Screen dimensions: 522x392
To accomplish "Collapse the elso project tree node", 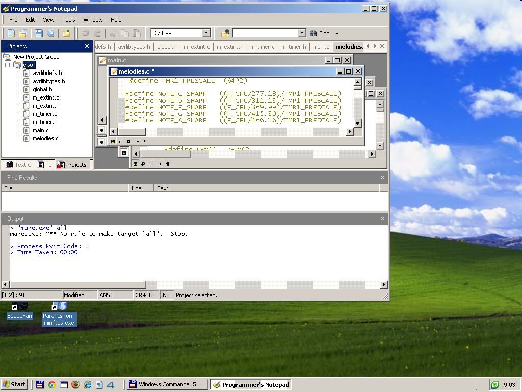I will point(7,65).
